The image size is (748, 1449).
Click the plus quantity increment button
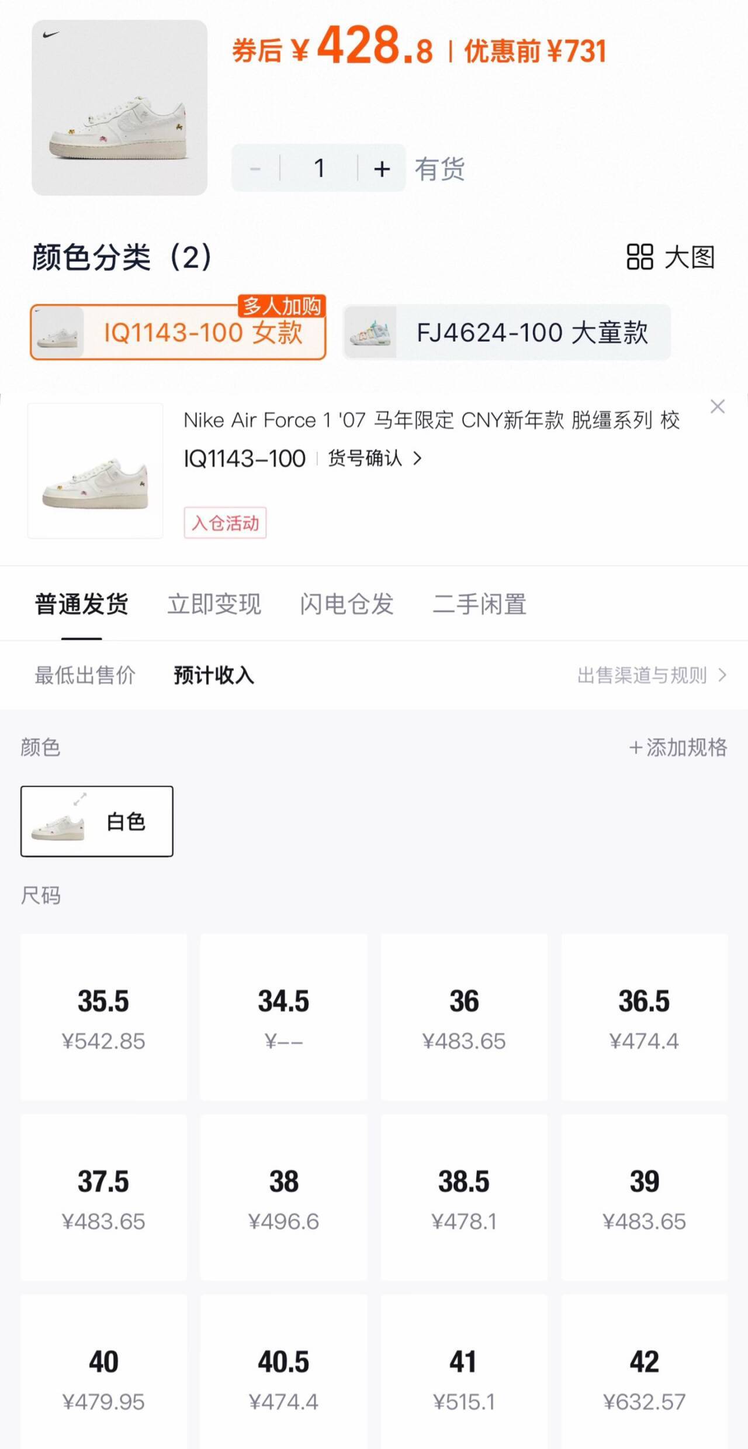coord(382,169)
